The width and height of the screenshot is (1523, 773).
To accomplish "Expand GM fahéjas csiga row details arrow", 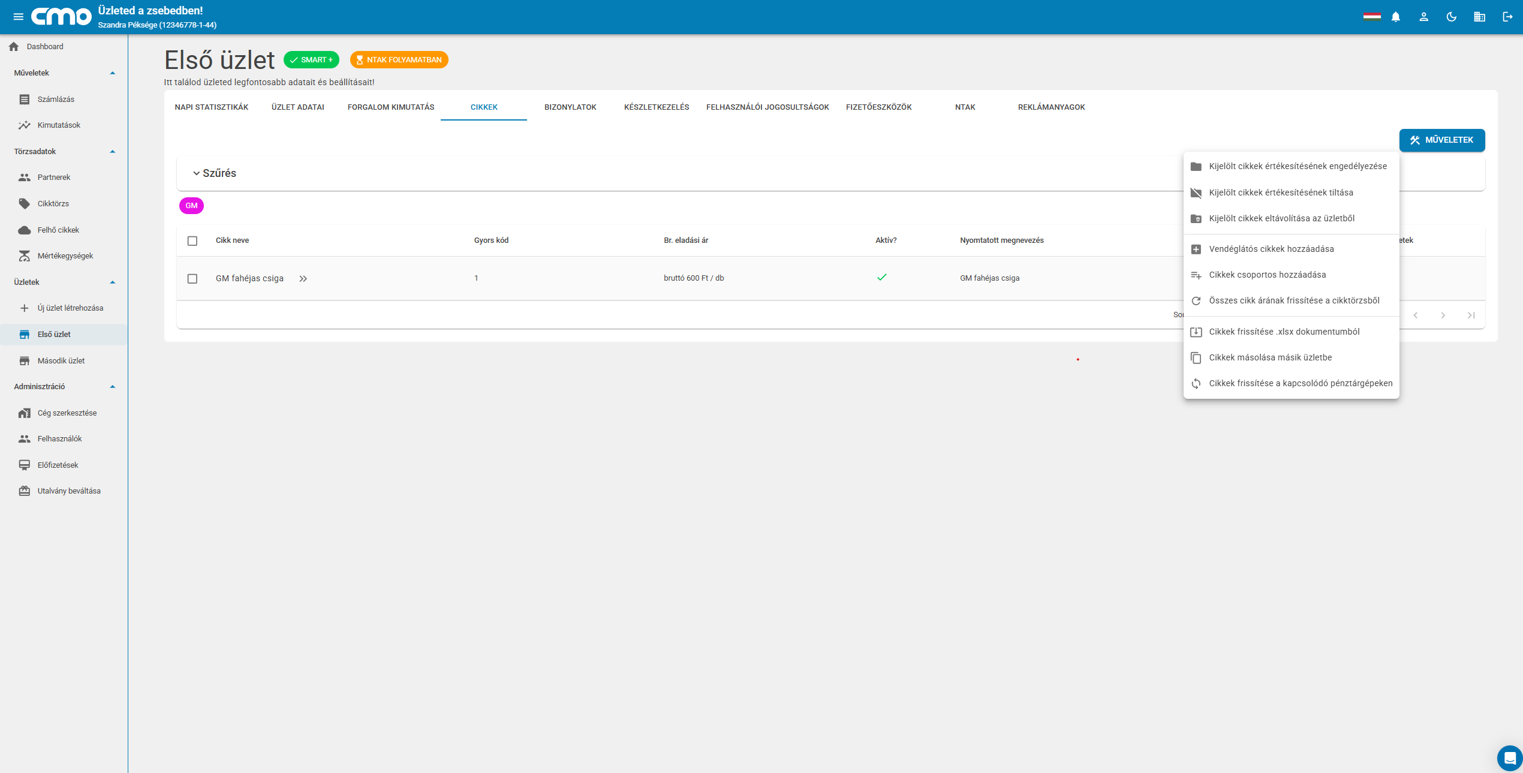I will [x=303, y=278].
